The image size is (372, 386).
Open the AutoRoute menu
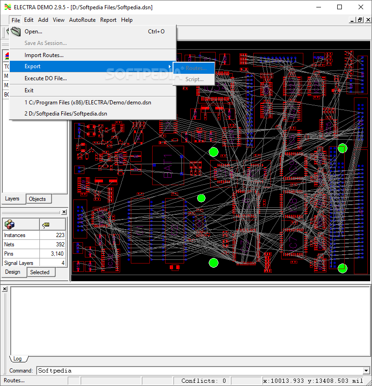(82, 20)
